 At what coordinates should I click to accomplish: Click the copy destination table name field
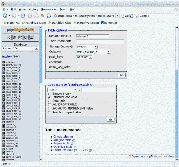[x=98, y=90]
